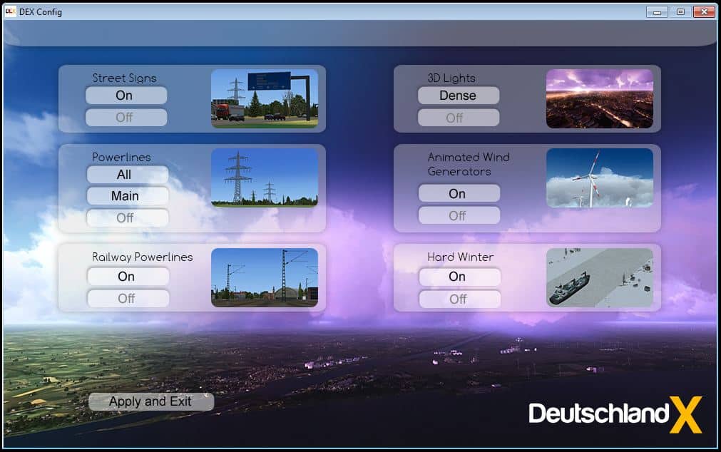Select All for Powerlines
Viewport: 721px width, 452px height.
[x=126, y=175]
